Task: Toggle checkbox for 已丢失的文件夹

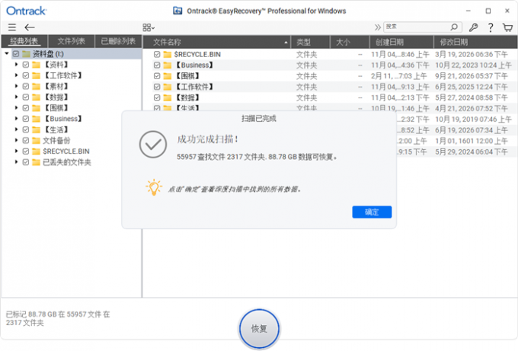Action: 26,162
